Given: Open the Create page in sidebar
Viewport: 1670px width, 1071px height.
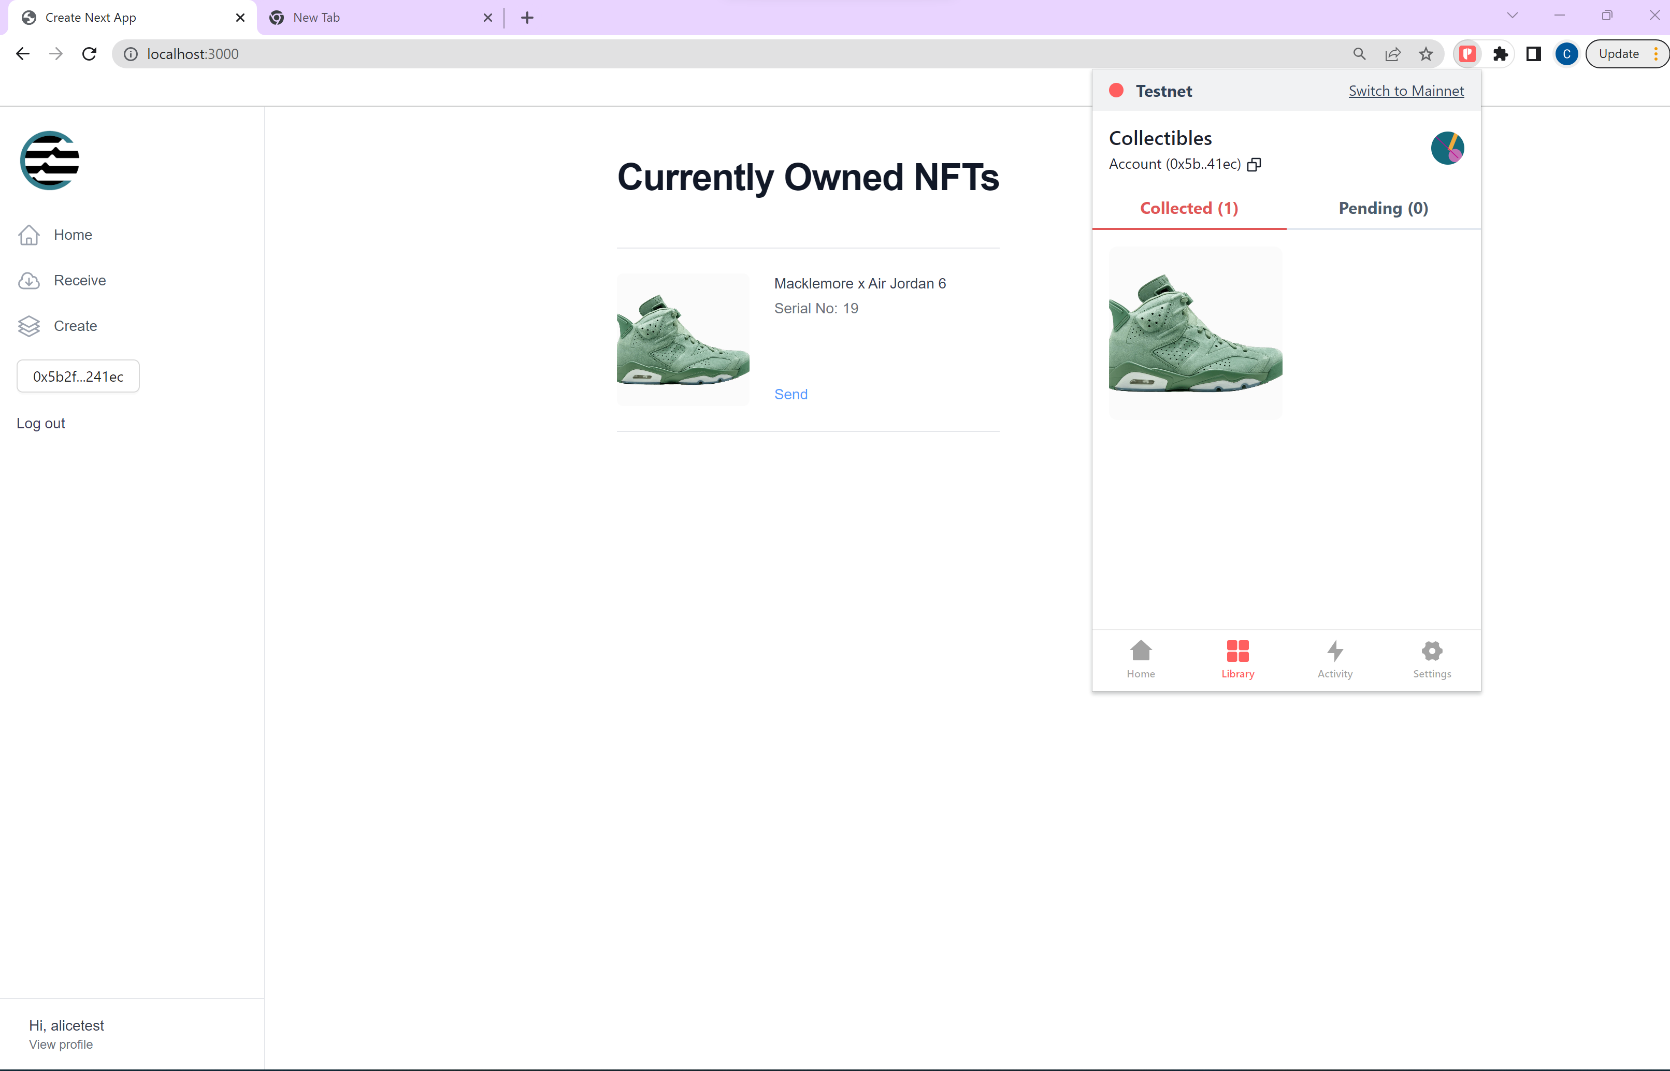Looking at the screenshot, I should pyautogui.click(x=75, y=326).
